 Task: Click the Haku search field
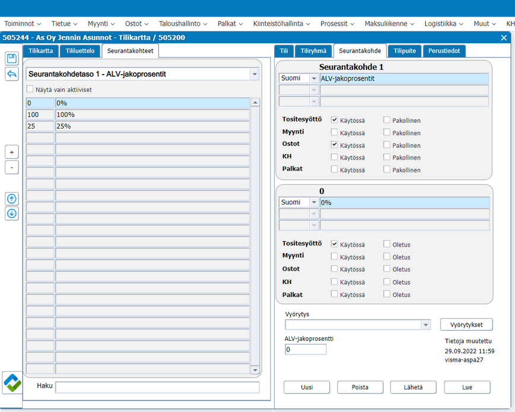[157, 387]
